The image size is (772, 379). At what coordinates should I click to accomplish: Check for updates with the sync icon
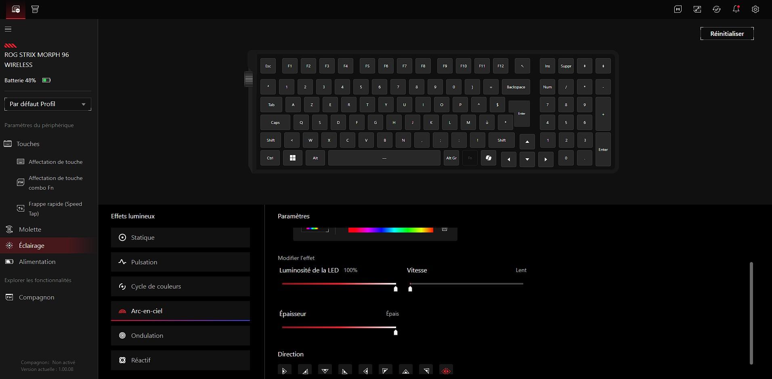pos(717,9)
